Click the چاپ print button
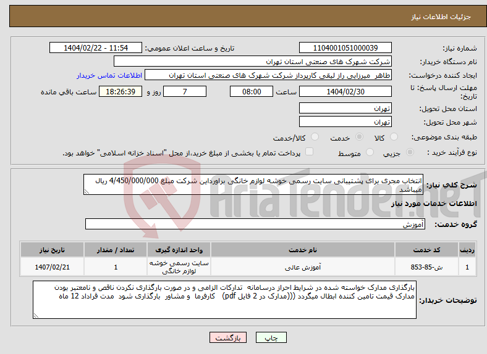Viewport: 487px width, 354px height. pos(271,337)
